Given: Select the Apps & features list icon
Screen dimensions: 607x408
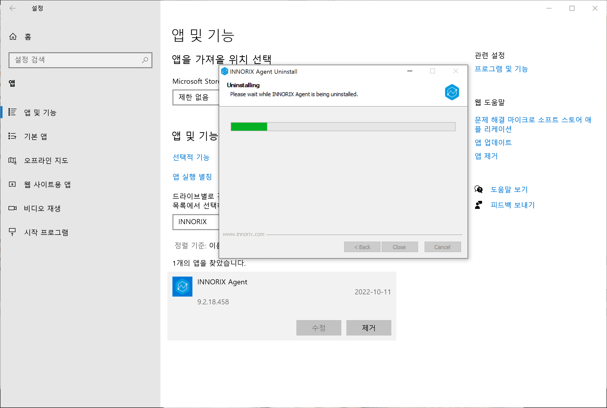Looking at the screenshot, I should coord(12,112).
